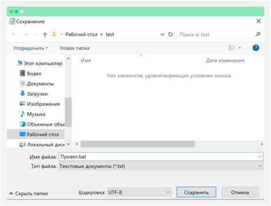
Task: Open help with the blue question icon
Action: 256,48
